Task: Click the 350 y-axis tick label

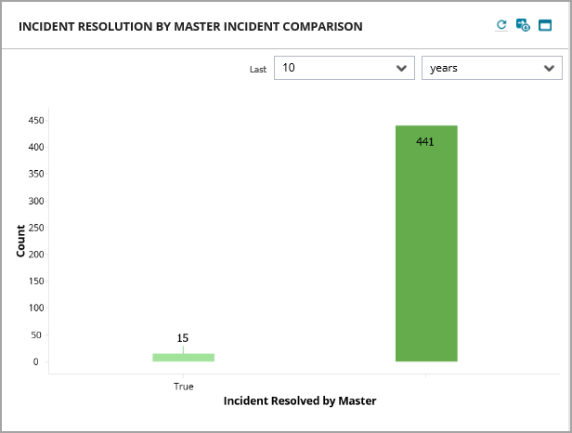Action: [x=36, y=174]
